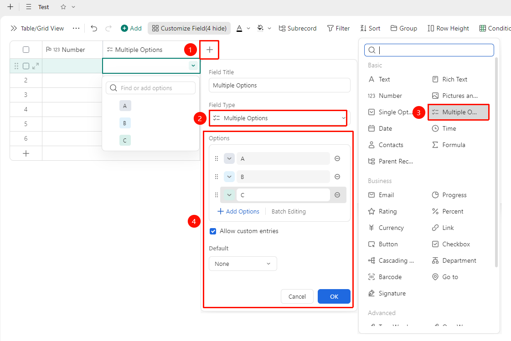The width and height of the screenshot is (511, 341).
Task: Add a new row at table bottom
Action: tap(26, 153)
